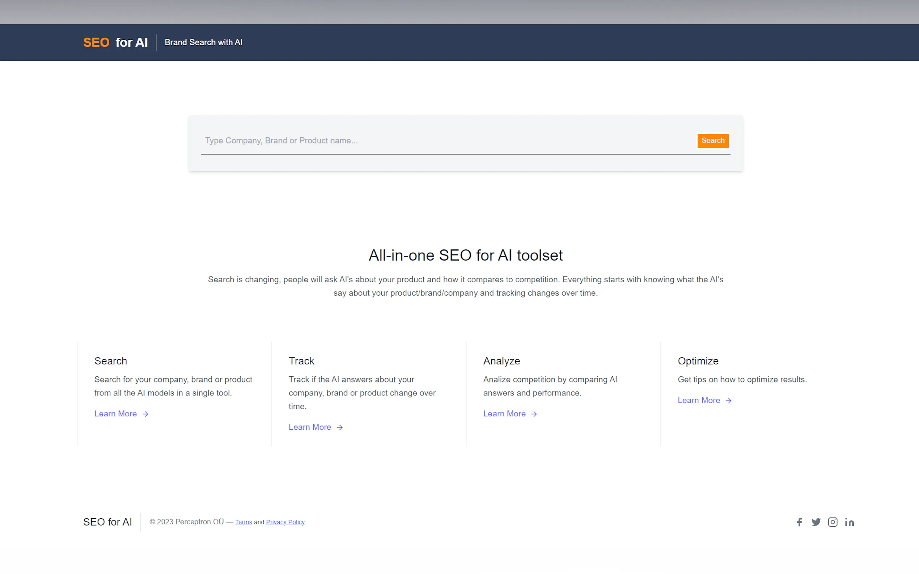
Task: Open the Privacy Policy footer link
Action: [285, 522]
